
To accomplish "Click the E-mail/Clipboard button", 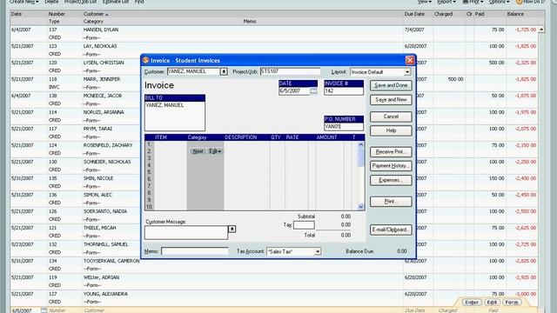I will click(x=391, y=230).
